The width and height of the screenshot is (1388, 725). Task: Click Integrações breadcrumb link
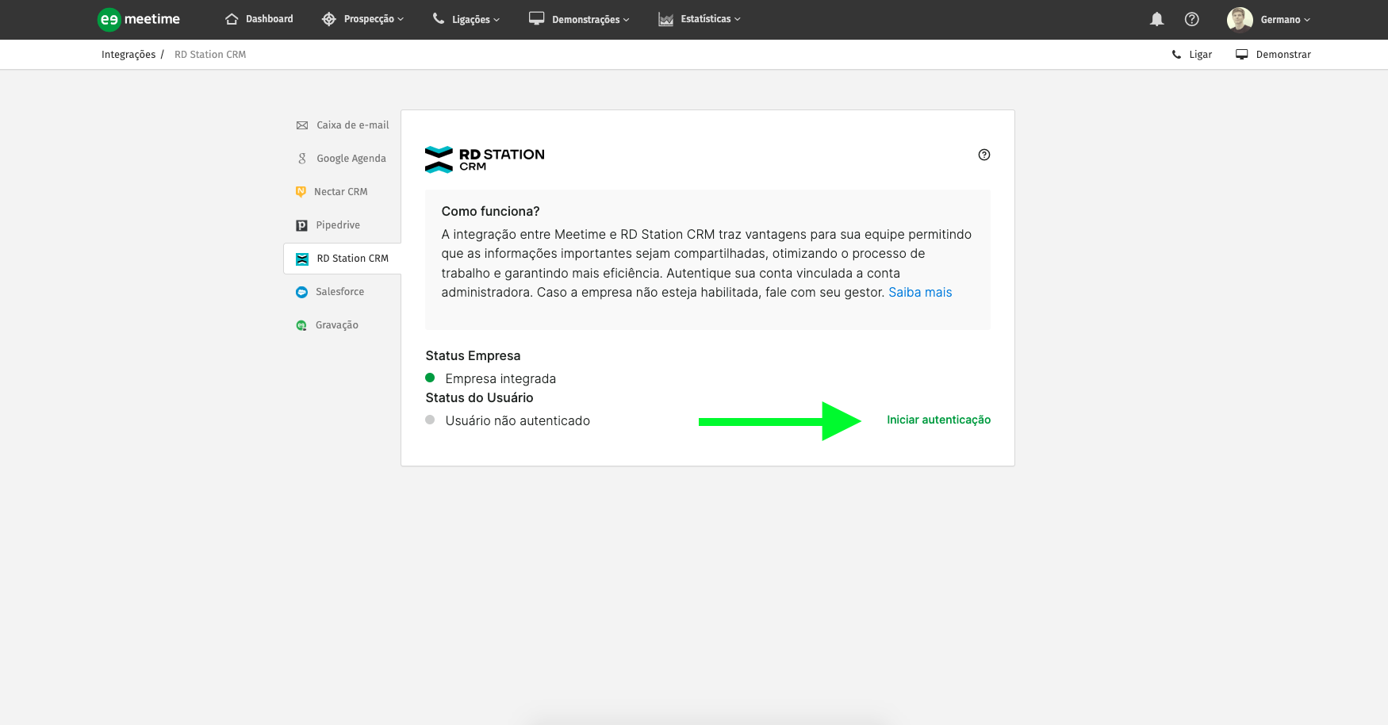tap(128, 55)
